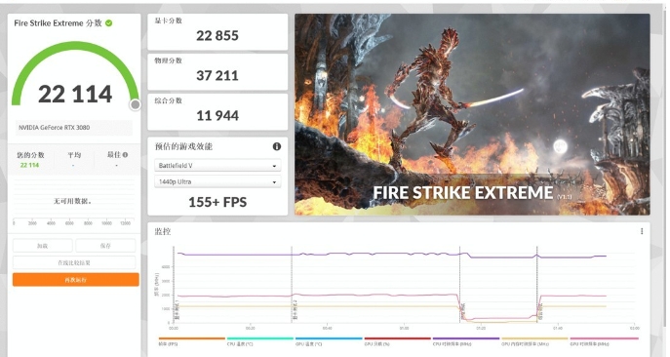Toggle the red GPU 负载 (%) legend series
Viewport: 670px width, 357px height.
(397, 341)
